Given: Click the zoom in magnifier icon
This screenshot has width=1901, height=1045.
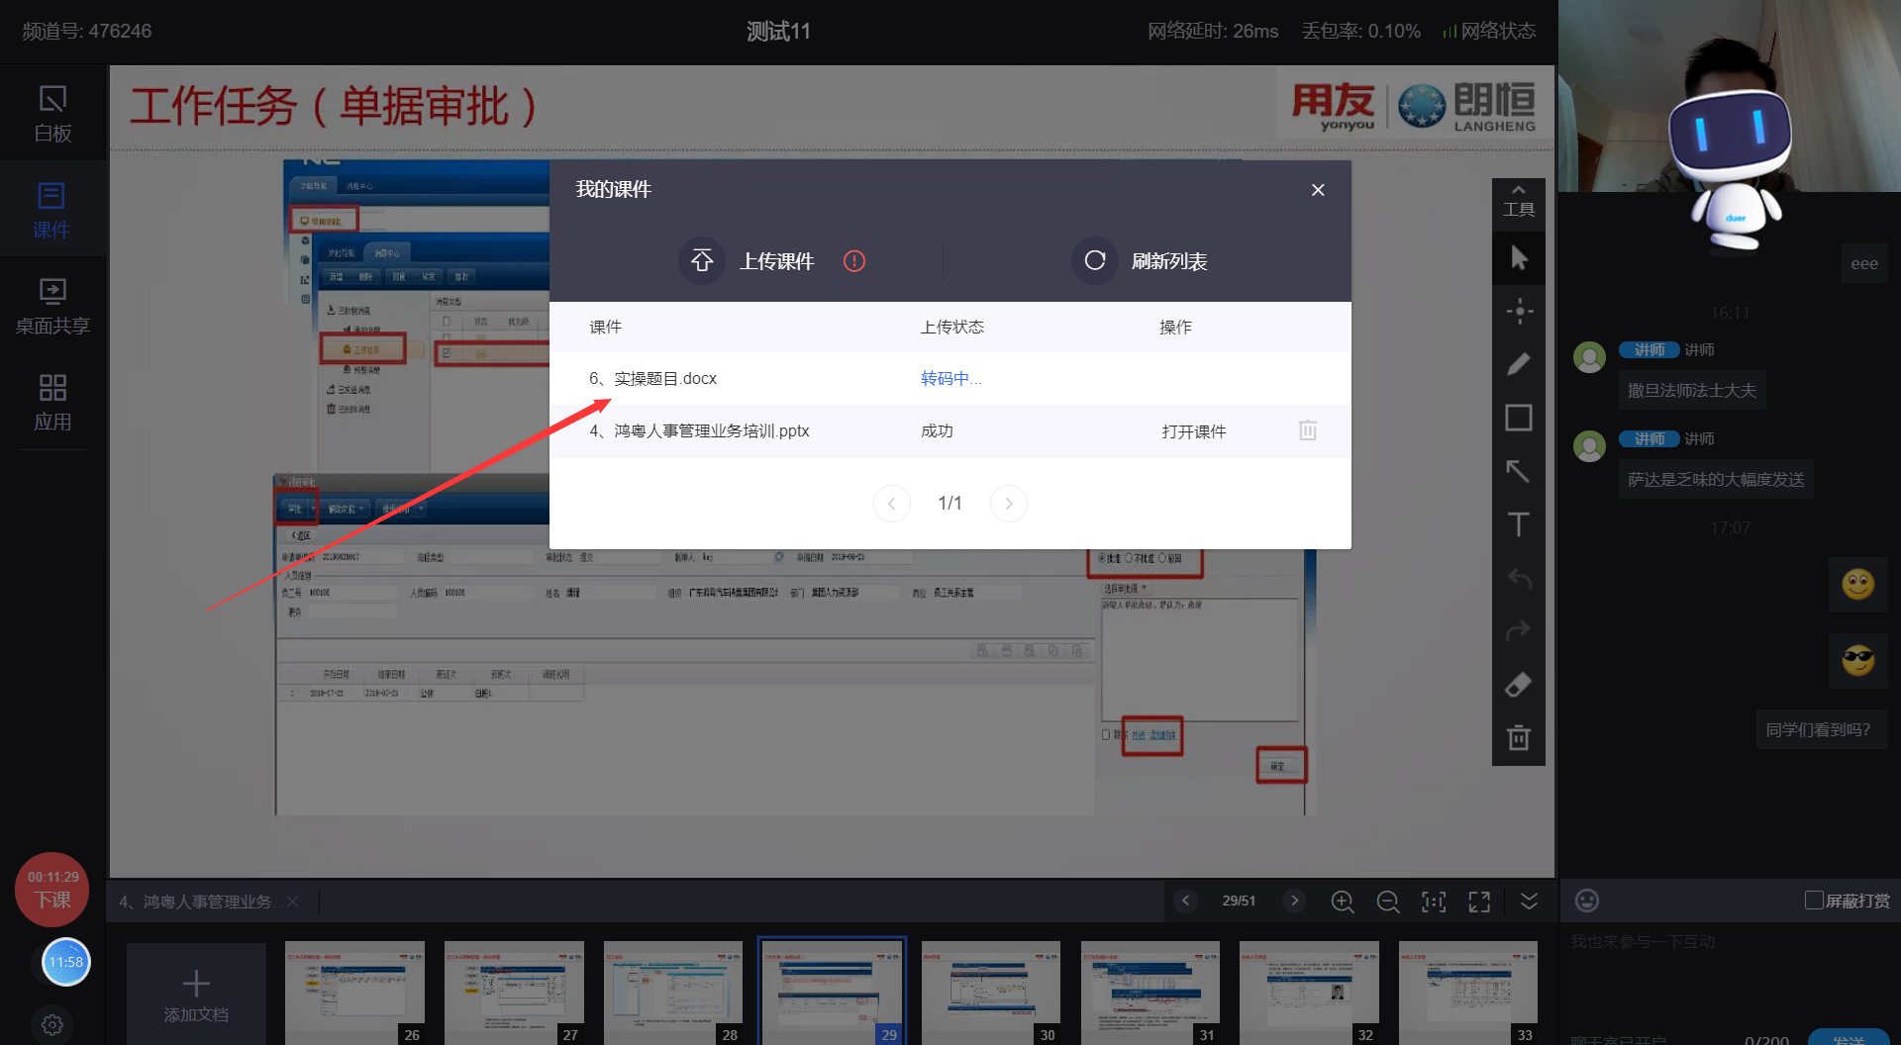Looking at the screenshot, I should click(1342, 902).
